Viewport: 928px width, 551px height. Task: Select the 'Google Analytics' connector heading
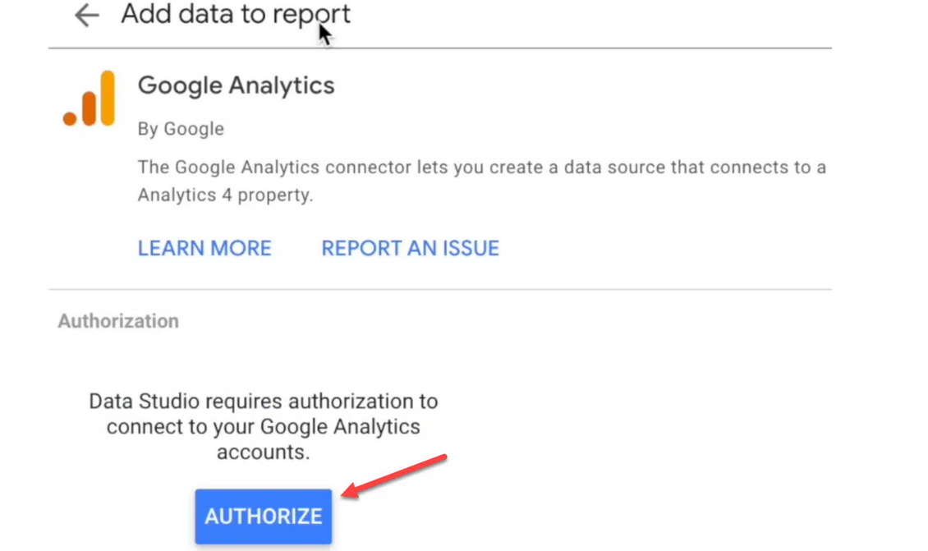[x=237, y=85]
